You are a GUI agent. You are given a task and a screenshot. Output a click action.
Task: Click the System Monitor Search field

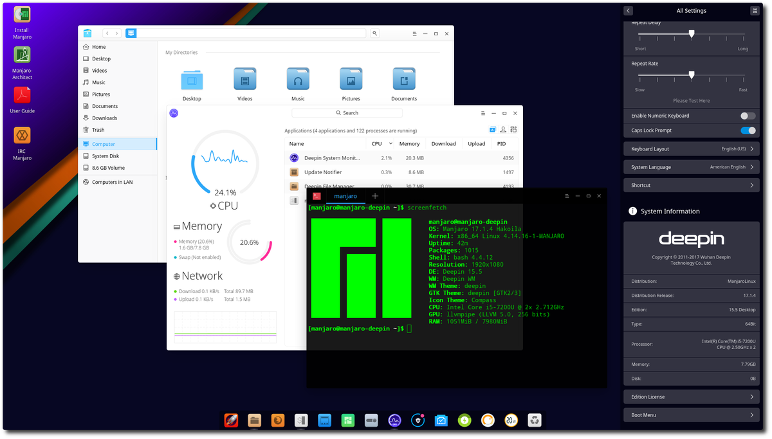[x=347, y=113]
